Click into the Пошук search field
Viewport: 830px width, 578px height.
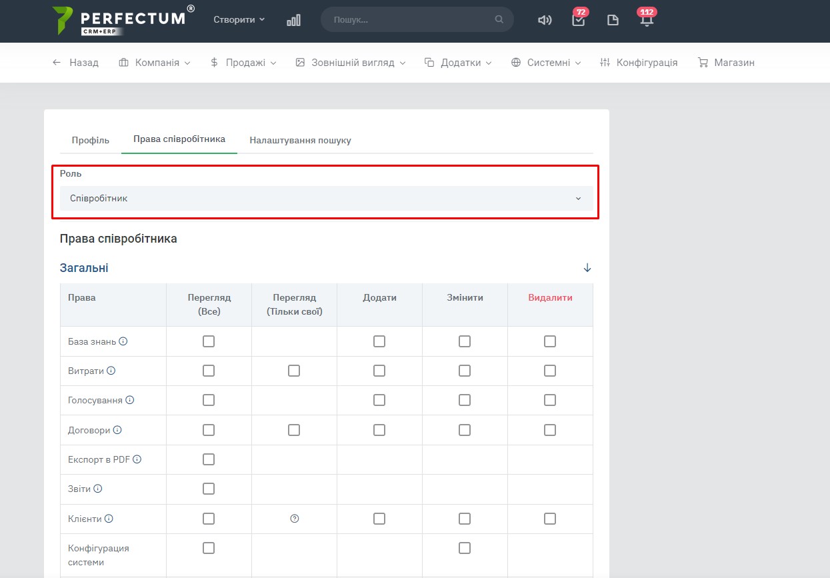[x=410, y=20]
